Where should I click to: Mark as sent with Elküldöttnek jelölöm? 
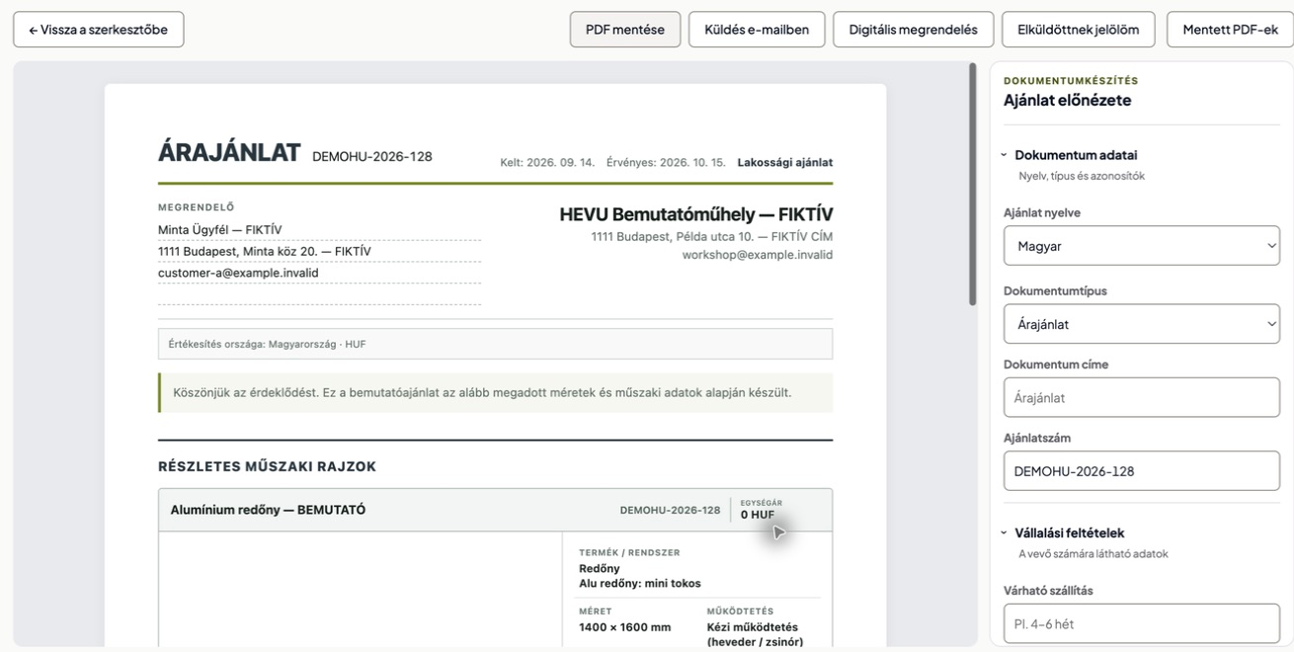1079,30
